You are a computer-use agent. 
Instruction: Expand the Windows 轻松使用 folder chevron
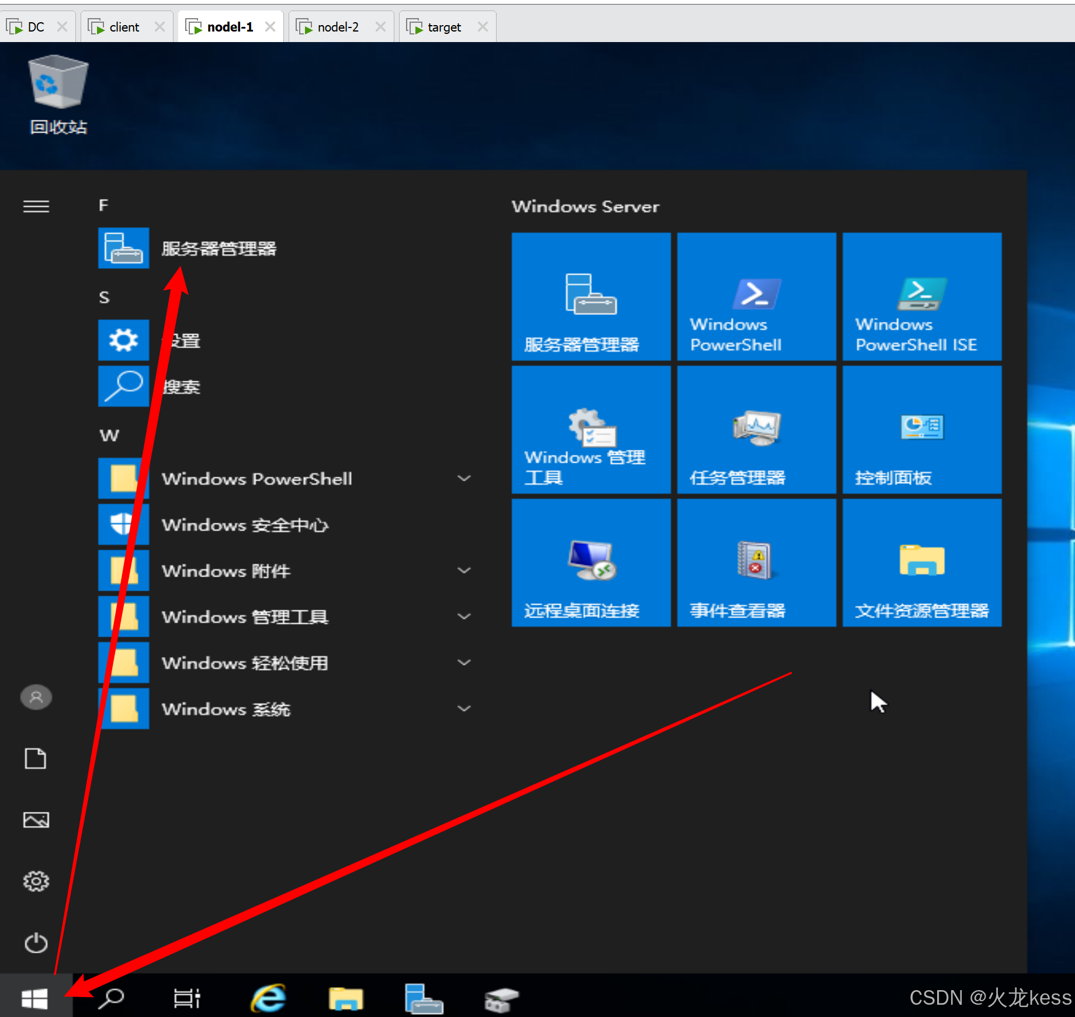464,662
